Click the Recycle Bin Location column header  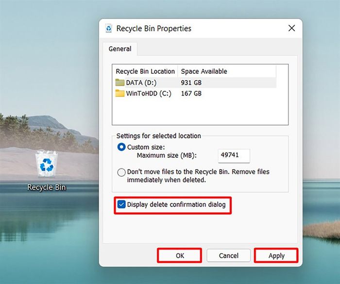(x=145, y=71)
